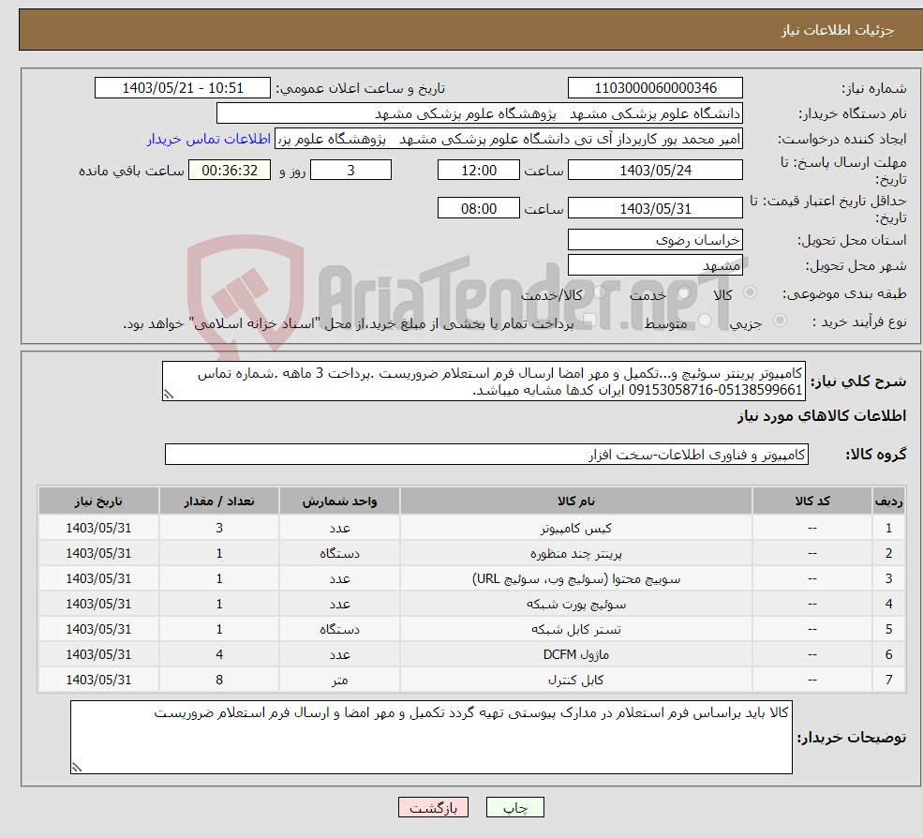Click quantity 3 in کیس کامپیوتر row
This screenshot has width=923, height=838.
coord(219,529)
